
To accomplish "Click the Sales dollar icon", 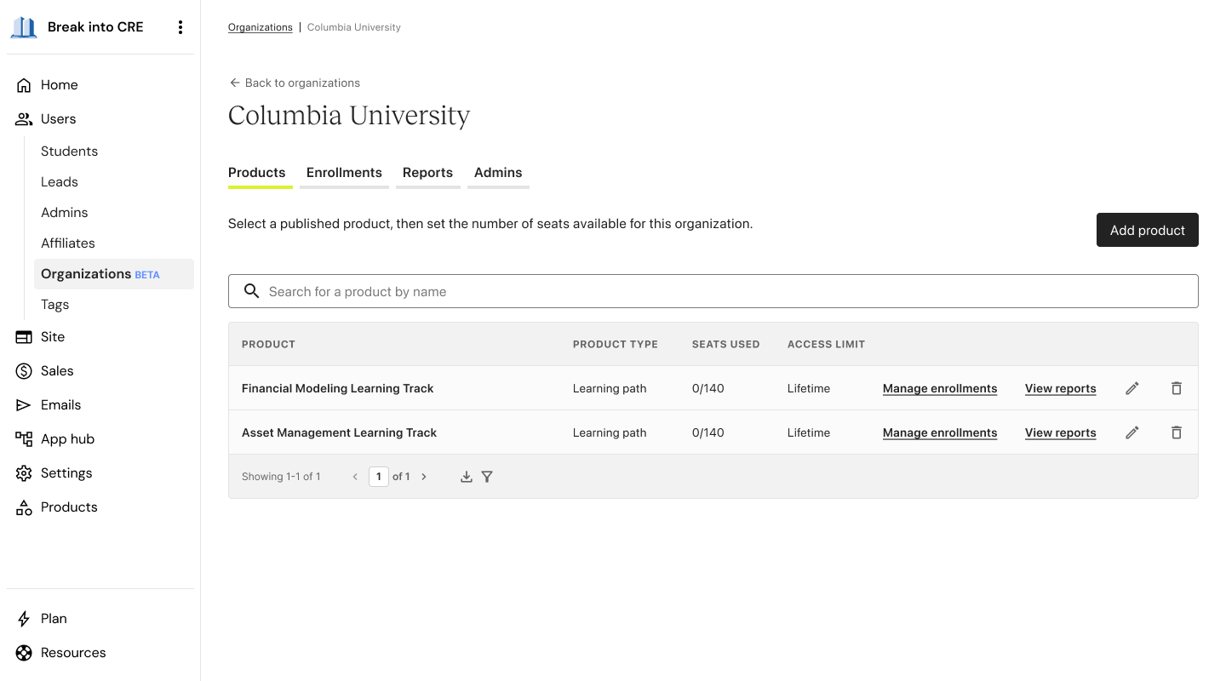I will [24, 371].
